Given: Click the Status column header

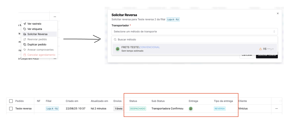Looking at the screenshot, I should [133, 101].
